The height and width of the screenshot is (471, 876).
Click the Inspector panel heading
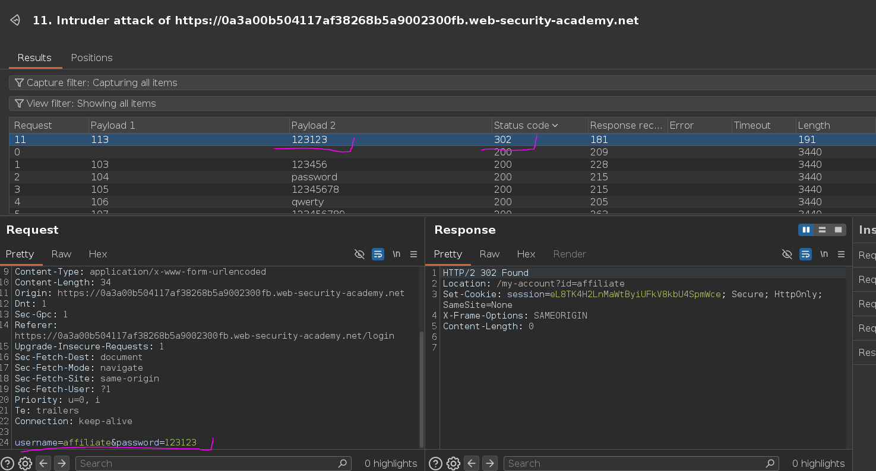pyautogui.click(x=866, y=230)
